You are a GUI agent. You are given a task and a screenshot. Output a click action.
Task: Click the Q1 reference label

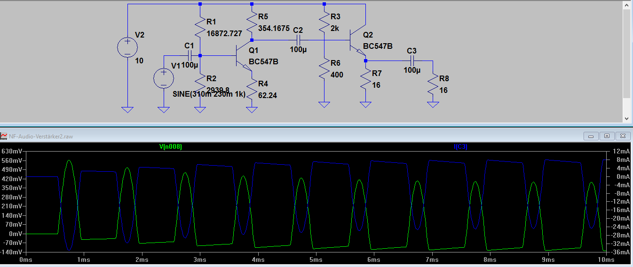click(x=254, y=50)
